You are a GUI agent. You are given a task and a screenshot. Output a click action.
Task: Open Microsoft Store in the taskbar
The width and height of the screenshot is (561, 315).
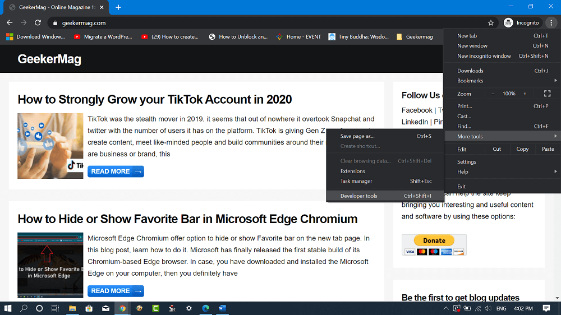point(89,308)
